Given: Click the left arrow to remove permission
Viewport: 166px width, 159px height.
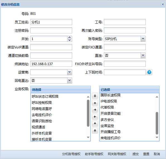Looking at the screenshot, I should point(95,117).
